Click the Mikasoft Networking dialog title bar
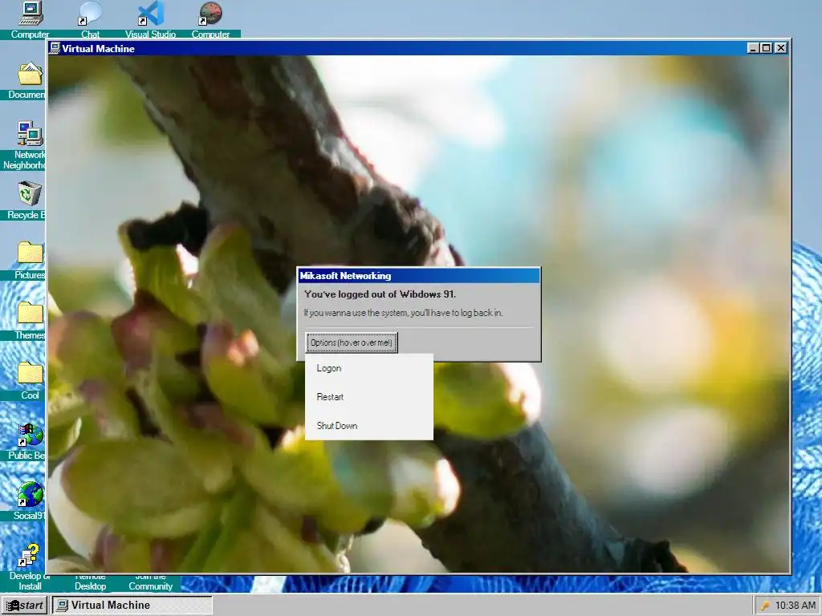 (x=419, y=276)
